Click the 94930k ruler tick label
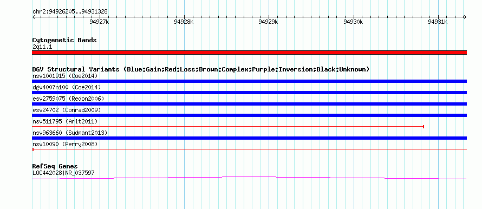The image size is (482, 209). (x=354, y=22)
